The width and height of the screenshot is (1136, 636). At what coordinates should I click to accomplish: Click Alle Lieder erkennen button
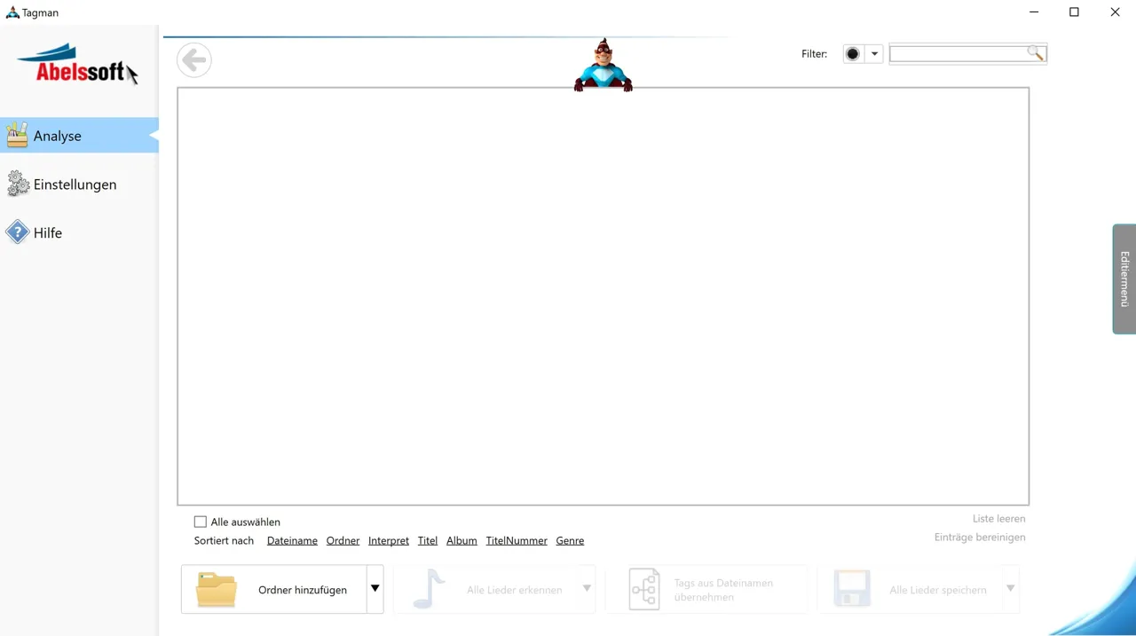(485, 589)
